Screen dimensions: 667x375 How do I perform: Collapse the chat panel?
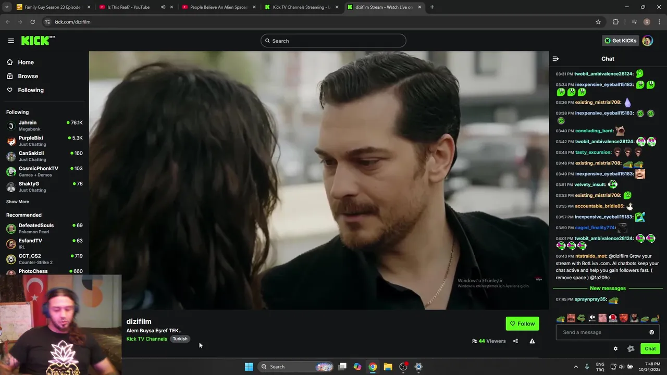point(555,59)
